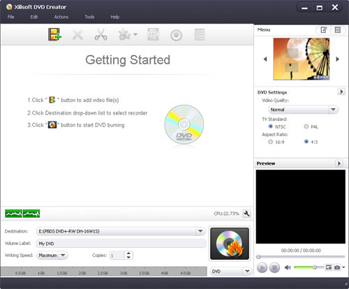Open the wrench settings icon near CPU
The height and width of the screenshot is (289, 349).
246,214
